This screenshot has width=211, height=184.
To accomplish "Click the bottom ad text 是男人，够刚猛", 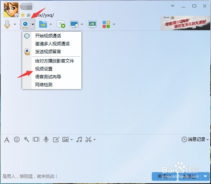I will pyautogui.click(x=30, y=176).
